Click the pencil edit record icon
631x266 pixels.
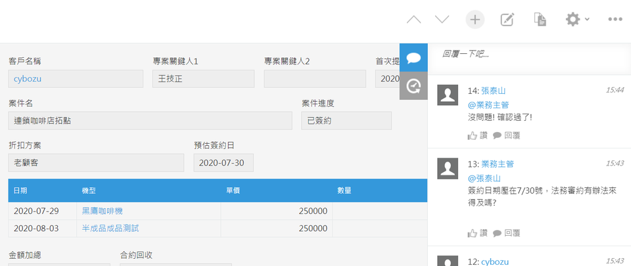tap(507, 20)
